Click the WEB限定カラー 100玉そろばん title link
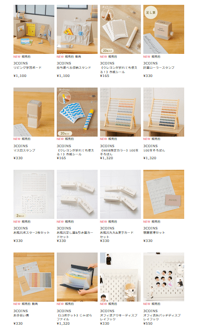The image size is (202, 329). tap(119, 152)
